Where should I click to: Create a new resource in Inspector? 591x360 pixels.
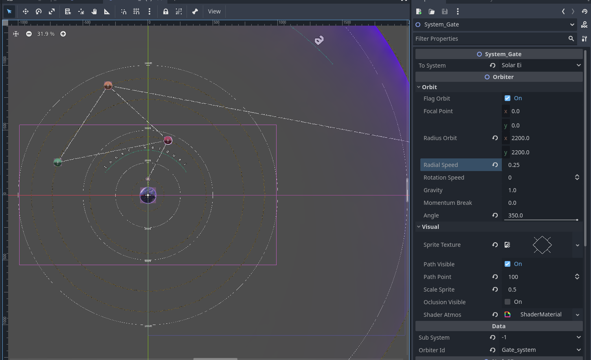tap(419, 11)
